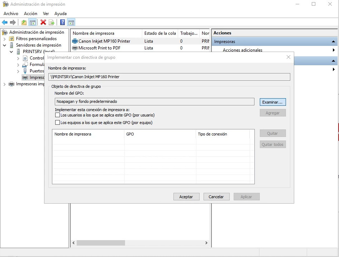Click the red Delete X icon
Screen dimensions: 339x257
click(x=43, y=23)
